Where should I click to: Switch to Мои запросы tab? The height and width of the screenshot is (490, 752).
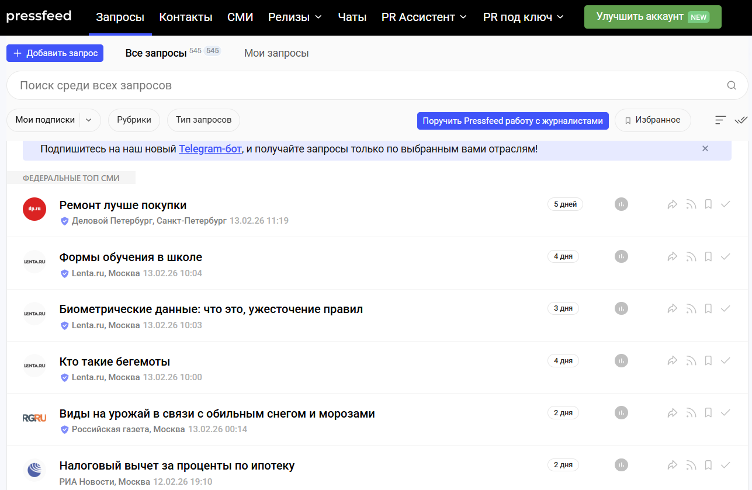[276, 53]
